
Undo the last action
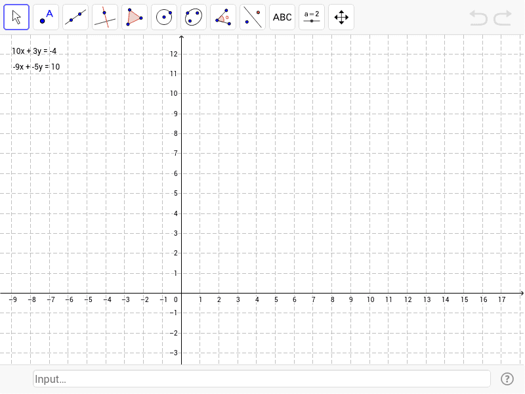[478, 18]
